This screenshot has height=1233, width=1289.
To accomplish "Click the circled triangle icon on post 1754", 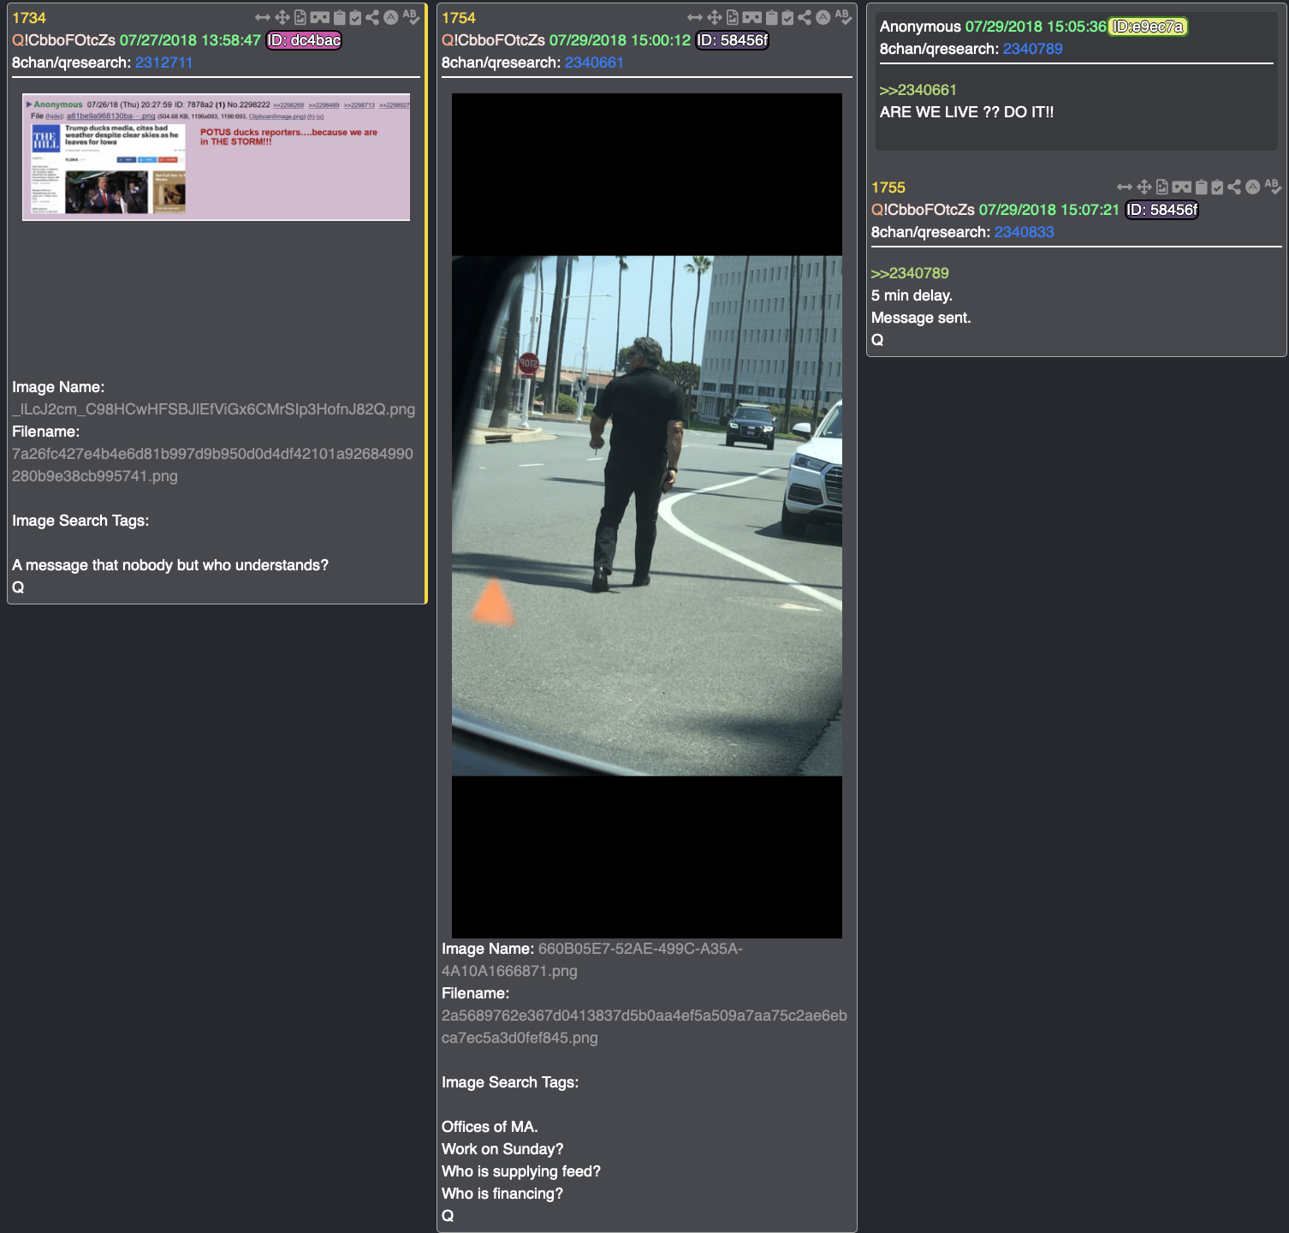I will pyautogui.click(x=823, y=17).
